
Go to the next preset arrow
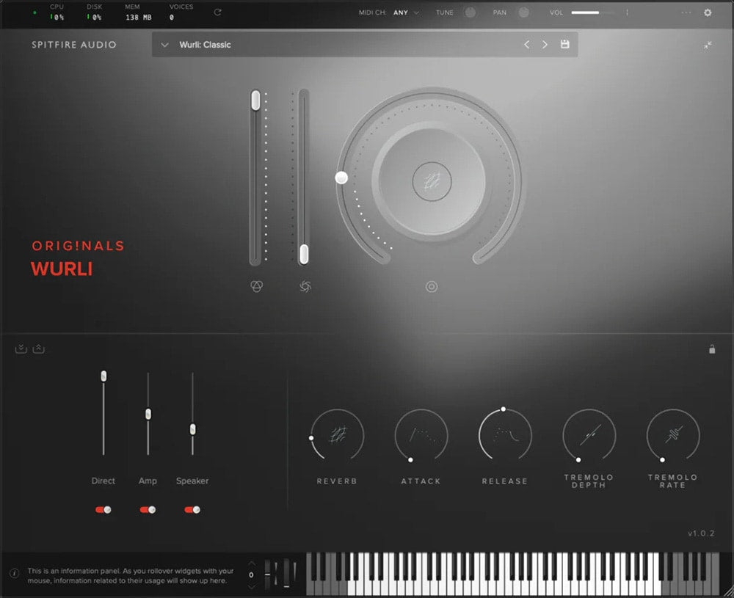pyautogui.click(x=545, y=45)
